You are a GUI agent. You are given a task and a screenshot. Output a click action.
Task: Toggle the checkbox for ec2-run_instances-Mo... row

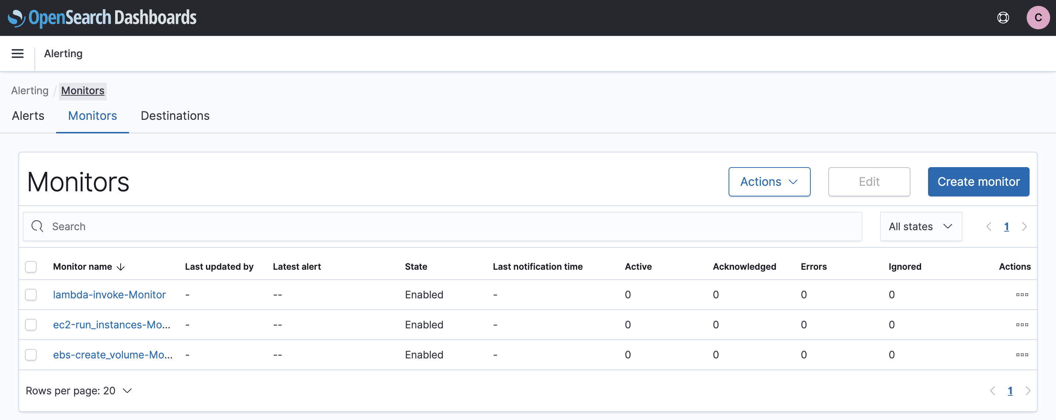(x=30, y=324)
